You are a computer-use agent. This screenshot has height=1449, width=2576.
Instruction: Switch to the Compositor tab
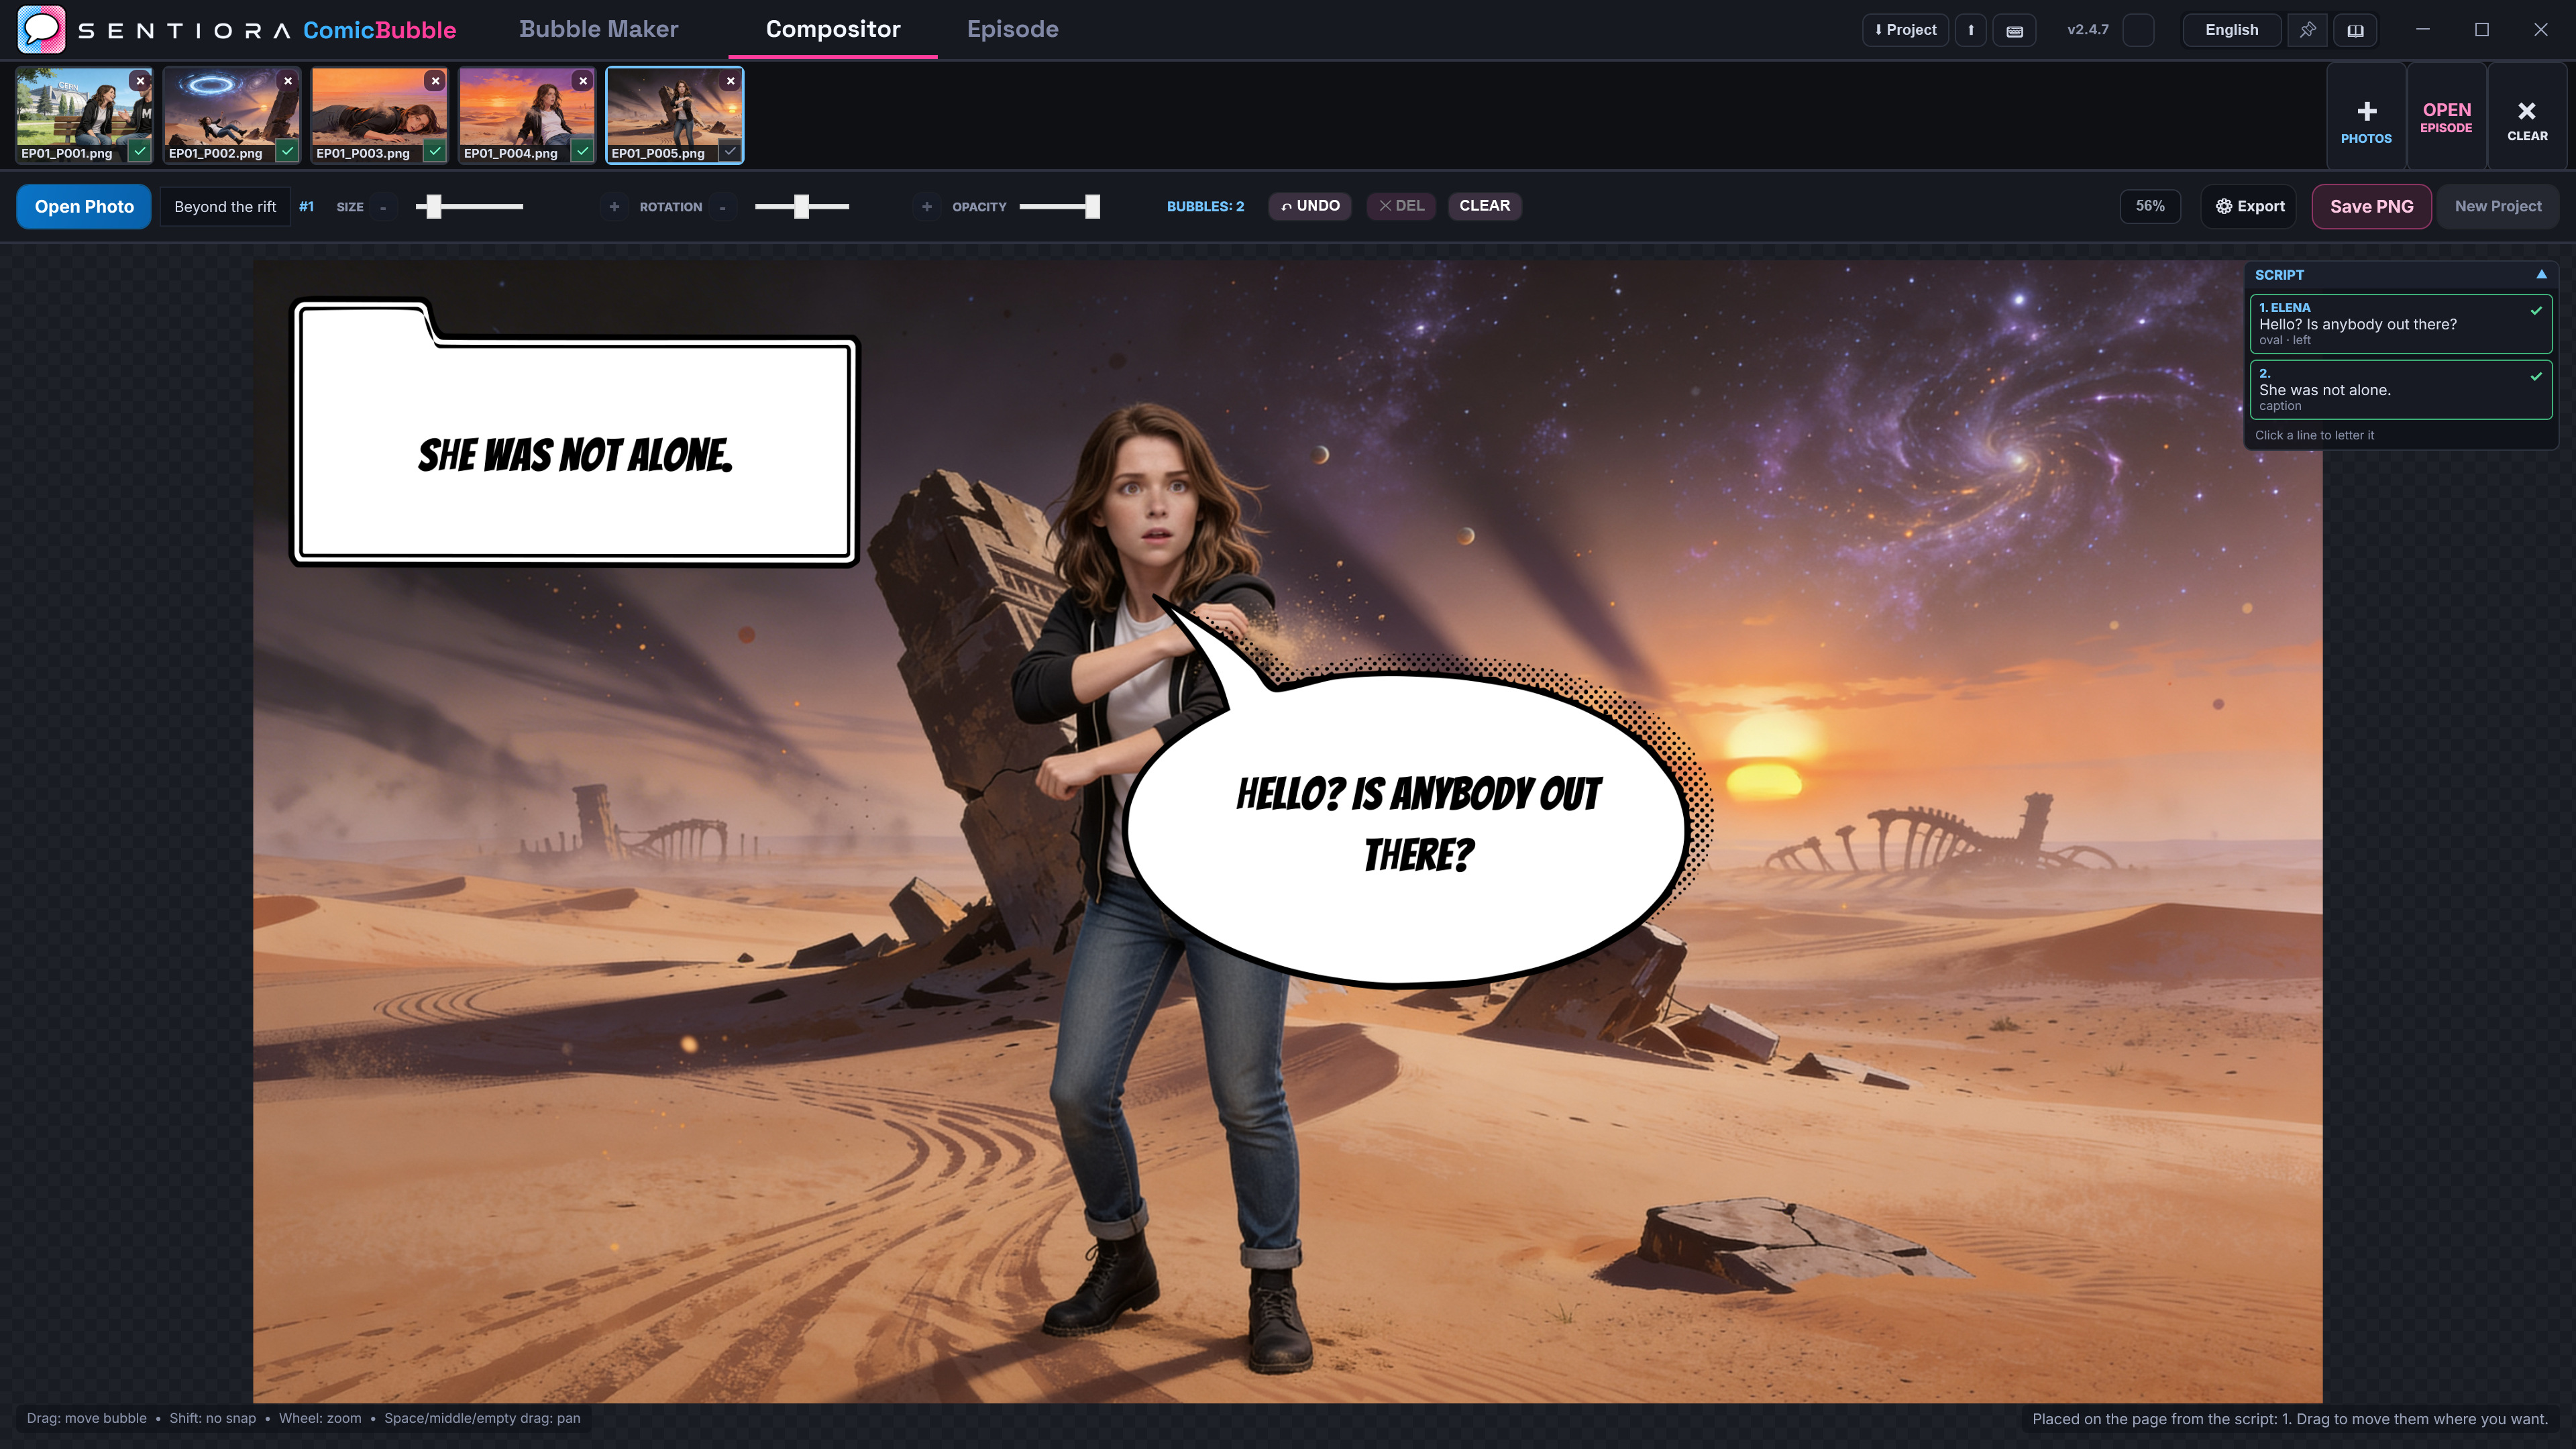(833, 29)
